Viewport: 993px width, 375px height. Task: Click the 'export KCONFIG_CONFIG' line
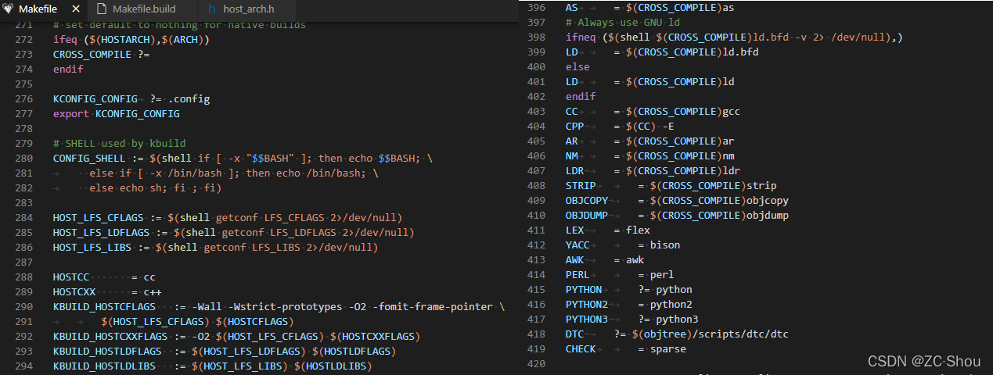pyautogui.click(x=116, y=113)
